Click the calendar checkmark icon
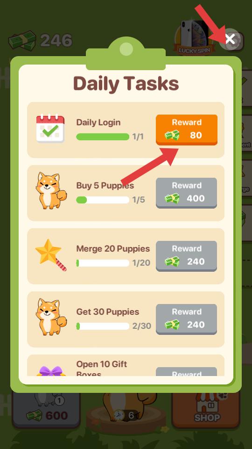Screen dimensions: 252x449 50,128
